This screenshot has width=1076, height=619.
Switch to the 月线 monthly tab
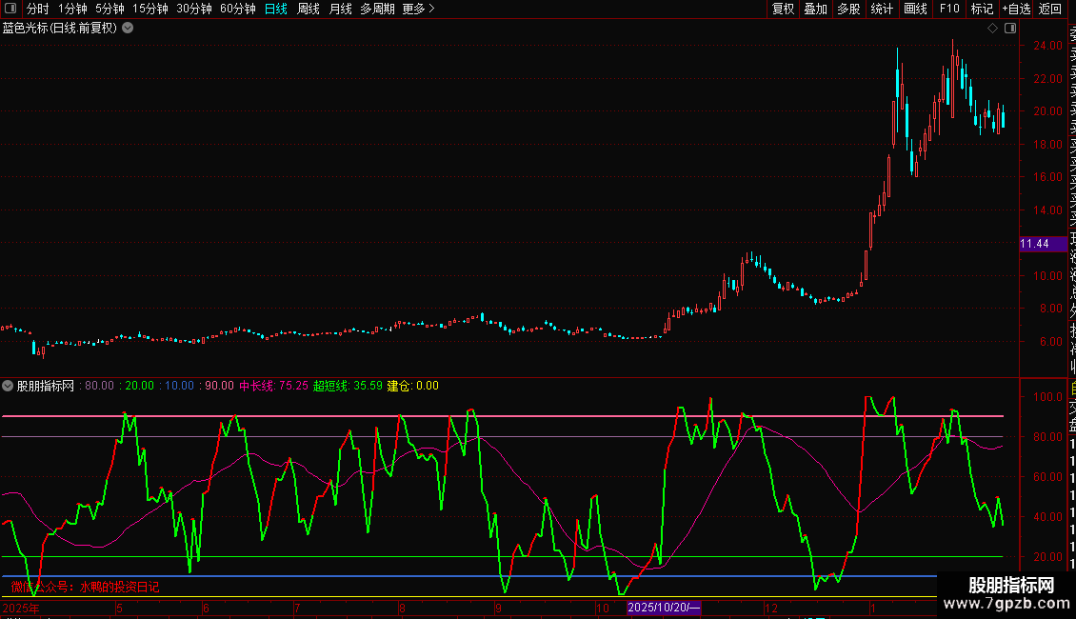click(340, 9)
